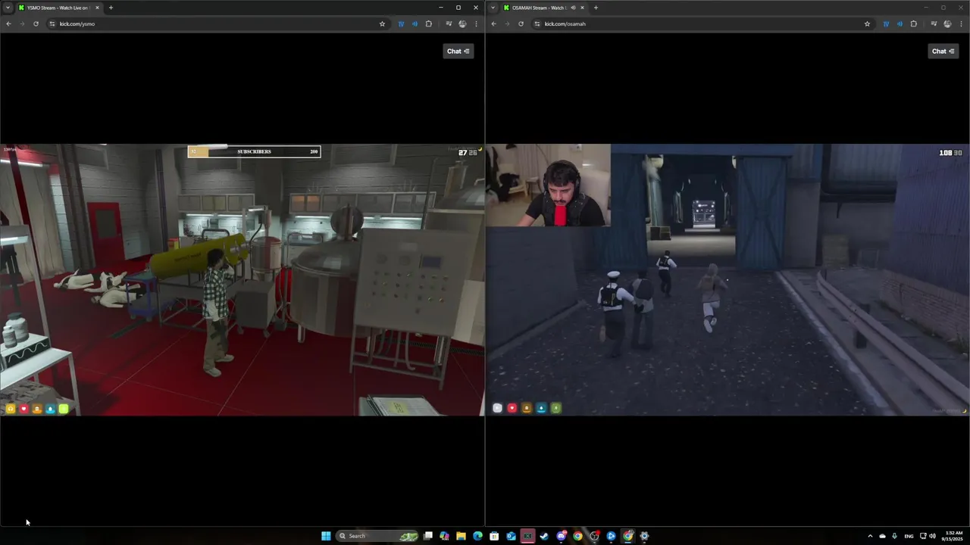Click blue TV extension in OSAMAH toolbar
This screenshot has height=545, width=970.
pos(886,23)
